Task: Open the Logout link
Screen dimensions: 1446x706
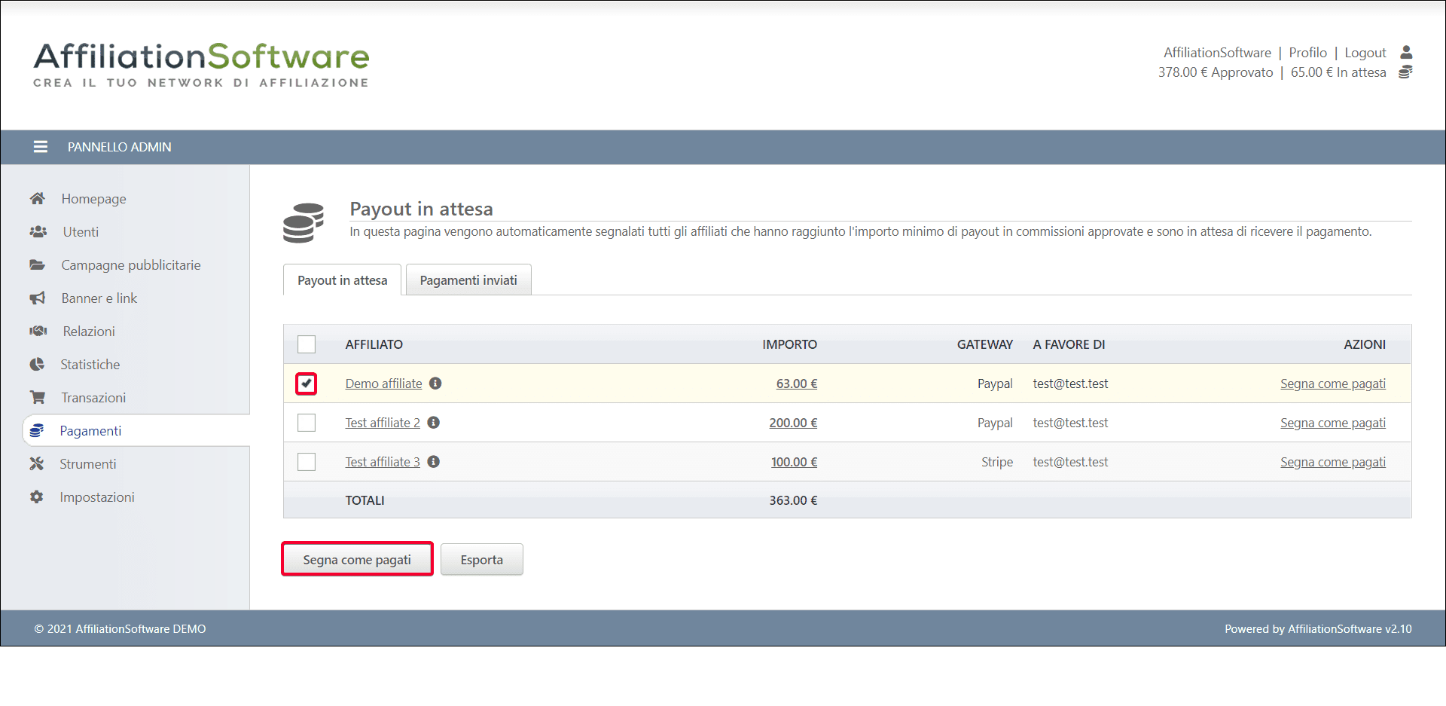Action: coord(1365,53)
